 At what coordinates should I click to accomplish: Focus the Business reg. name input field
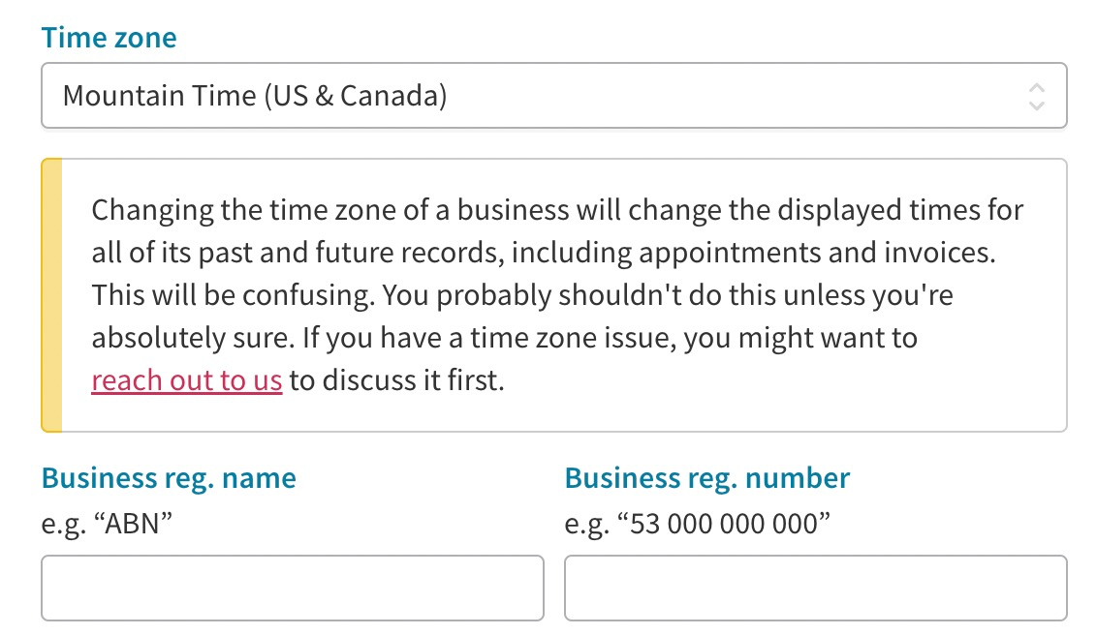292,588
